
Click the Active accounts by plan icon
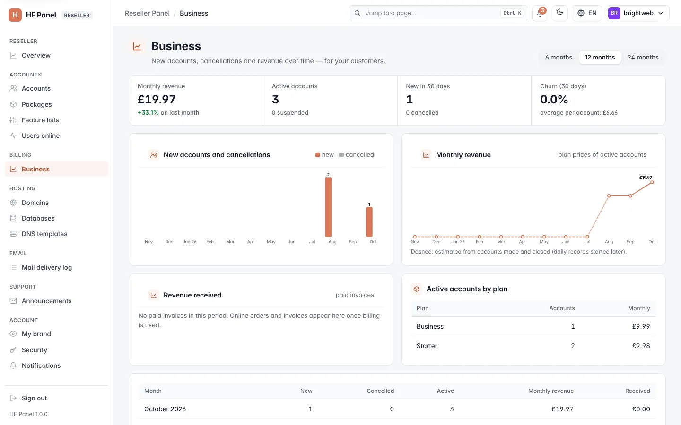(x=417, y=289)
